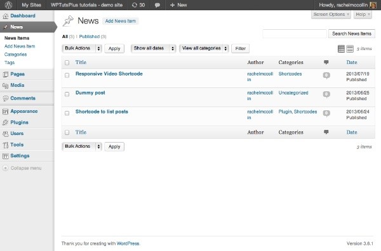This screenshot has height=251, width=381.
Task: Switch to excerpt view mode icon
Action: tap(350, 49)
